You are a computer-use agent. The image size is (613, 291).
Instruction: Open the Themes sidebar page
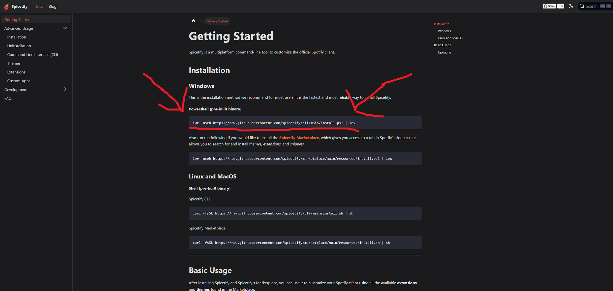click(x=14, y=63)
